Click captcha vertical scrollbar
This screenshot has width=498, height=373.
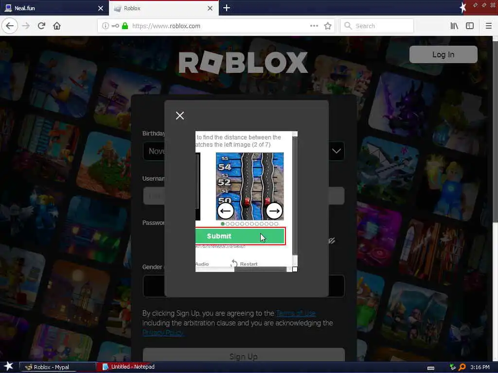point(295,195)
